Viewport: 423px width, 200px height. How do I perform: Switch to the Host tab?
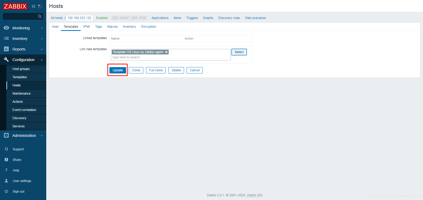[x=55, y=27]
